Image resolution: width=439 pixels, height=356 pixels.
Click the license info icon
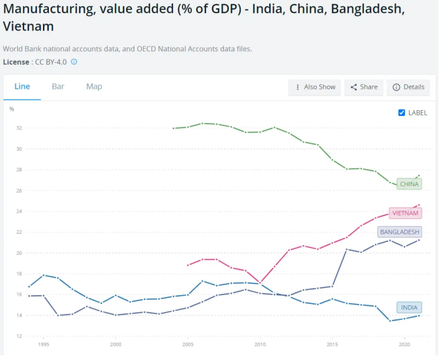(74, 62)
